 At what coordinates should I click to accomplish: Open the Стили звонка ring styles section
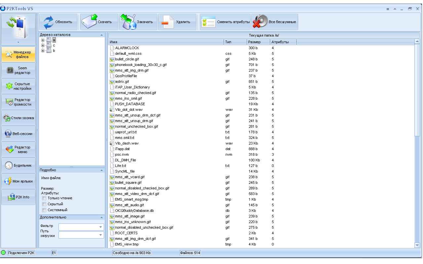18,117
